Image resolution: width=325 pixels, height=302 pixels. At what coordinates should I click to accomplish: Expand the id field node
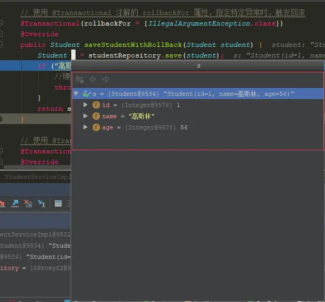tap(85, 105)
